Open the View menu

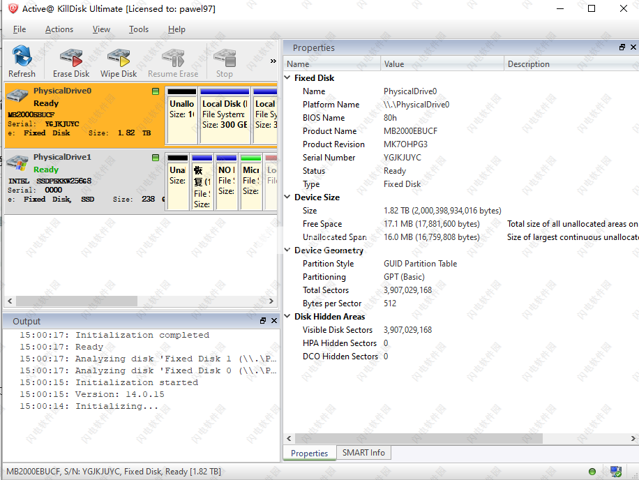(101, 29)
